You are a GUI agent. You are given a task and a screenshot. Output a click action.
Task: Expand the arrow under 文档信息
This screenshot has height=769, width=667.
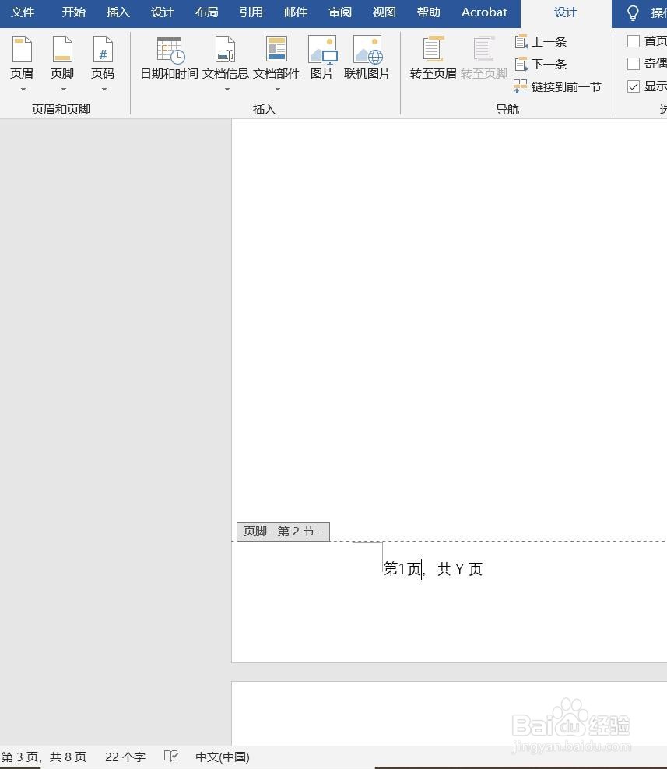tap(227, 90)
